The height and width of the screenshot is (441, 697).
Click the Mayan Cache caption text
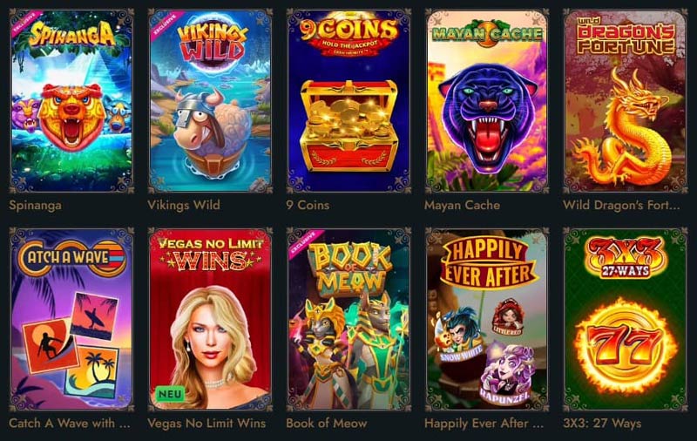[x=463, y=205]
